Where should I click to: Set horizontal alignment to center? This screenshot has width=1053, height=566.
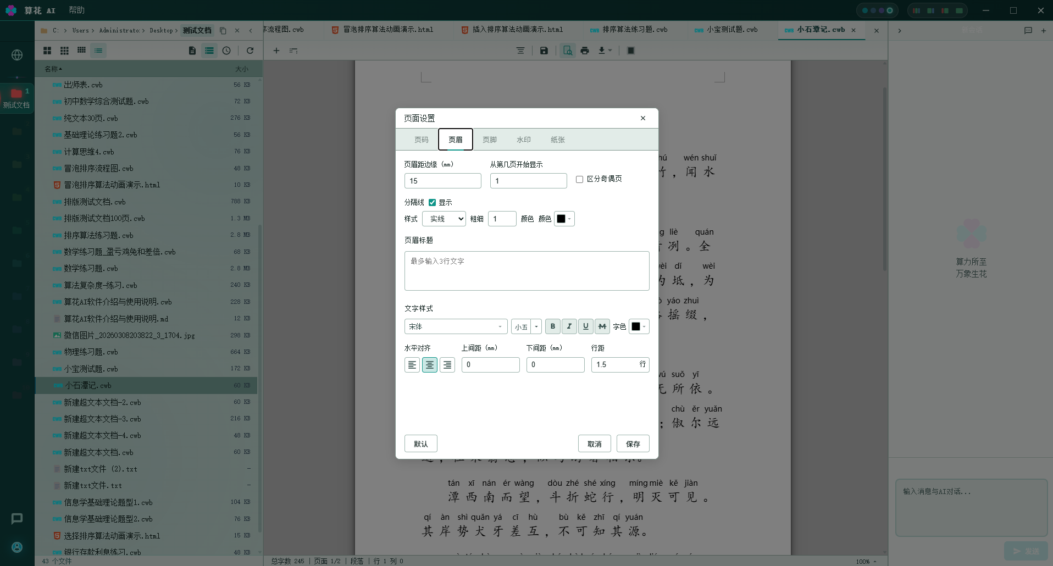[430, 365]
